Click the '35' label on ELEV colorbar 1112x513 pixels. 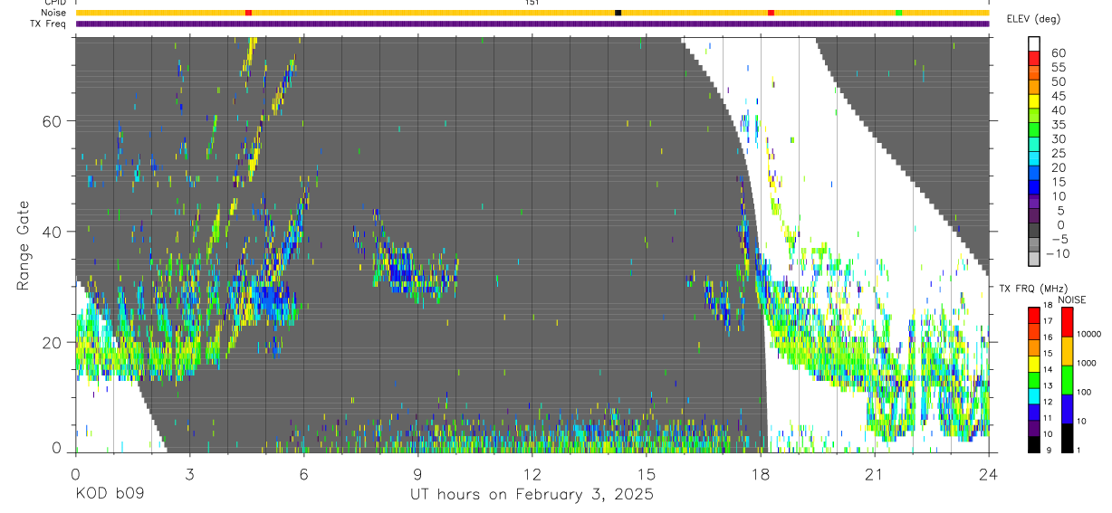1059,125
